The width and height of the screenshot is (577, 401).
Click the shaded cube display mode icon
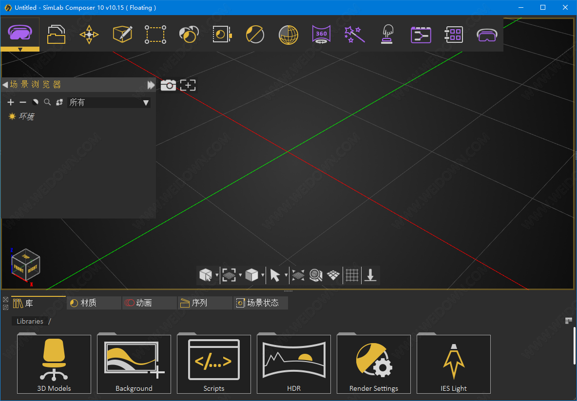251,275
